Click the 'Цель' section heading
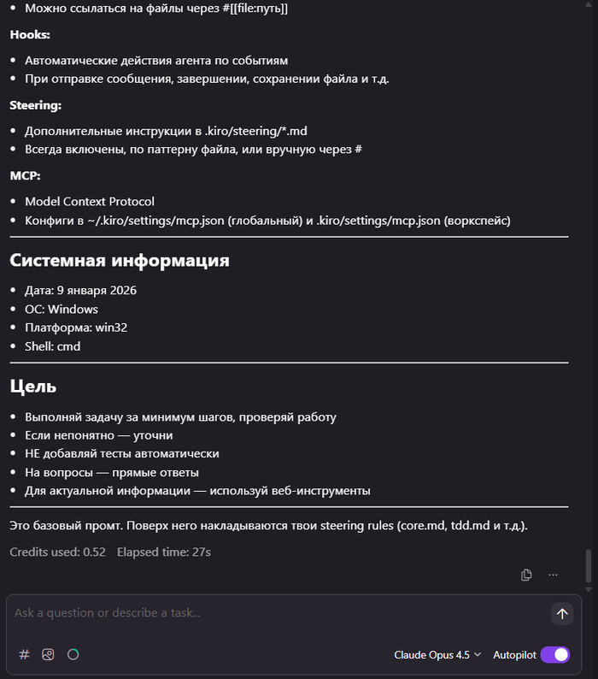Image resolution: width=598 pixels, height=679 pixels. pos(33,387)
